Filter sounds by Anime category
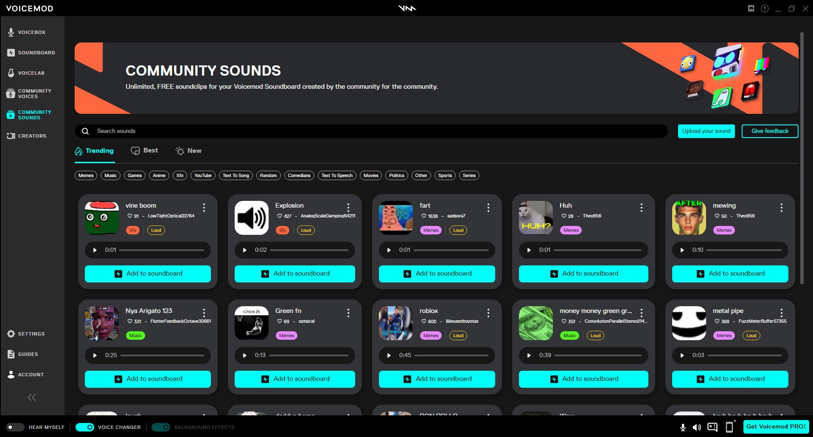This screenshot has height=437, width=813. [159, 175]
